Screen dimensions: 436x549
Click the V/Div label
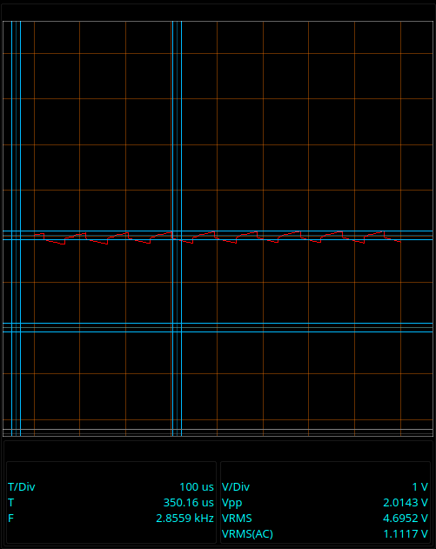tap(236, 487)
